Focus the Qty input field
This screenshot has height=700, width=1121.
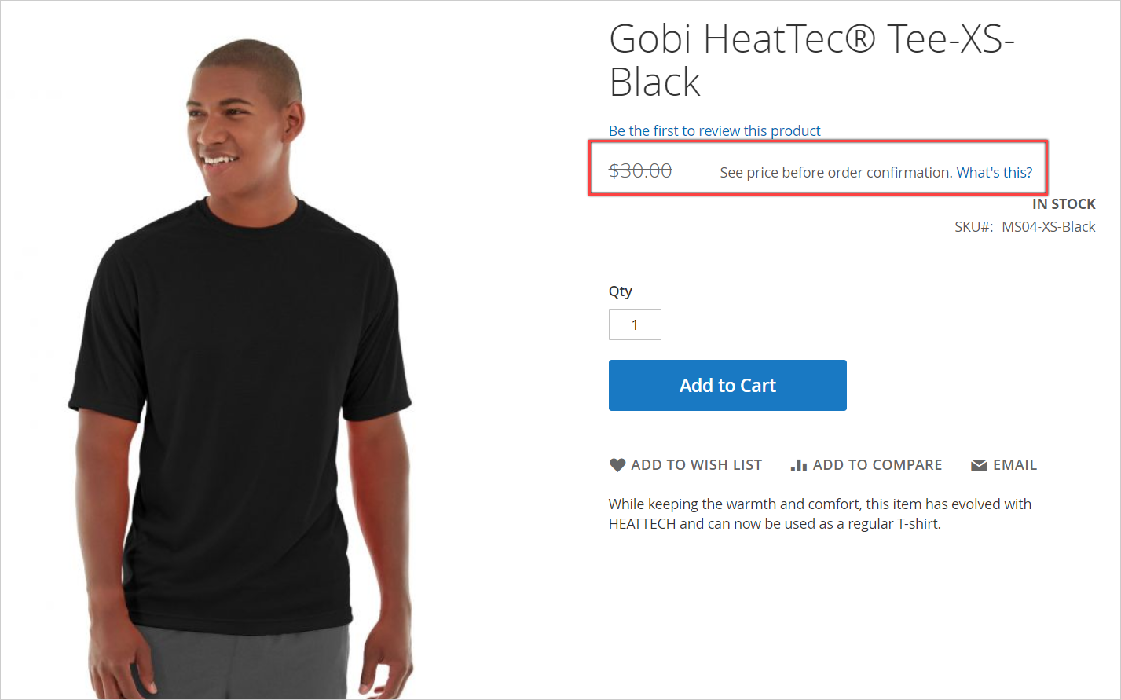(x=635, y=324)
